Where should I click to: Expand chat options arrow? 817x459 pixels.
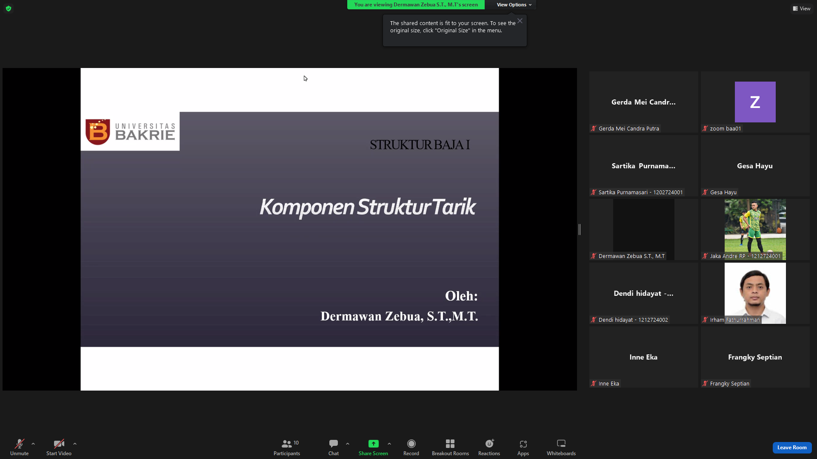coord(348,444)
